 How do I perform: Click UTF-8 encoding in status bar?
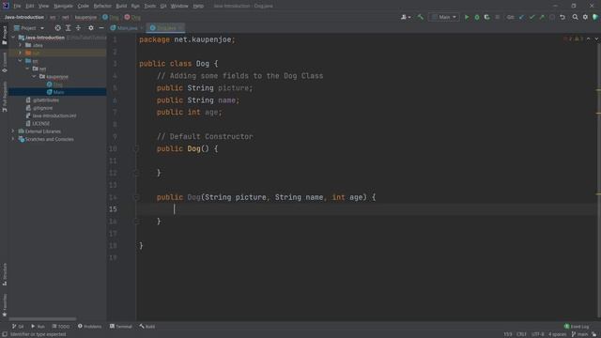click(537, 334)
